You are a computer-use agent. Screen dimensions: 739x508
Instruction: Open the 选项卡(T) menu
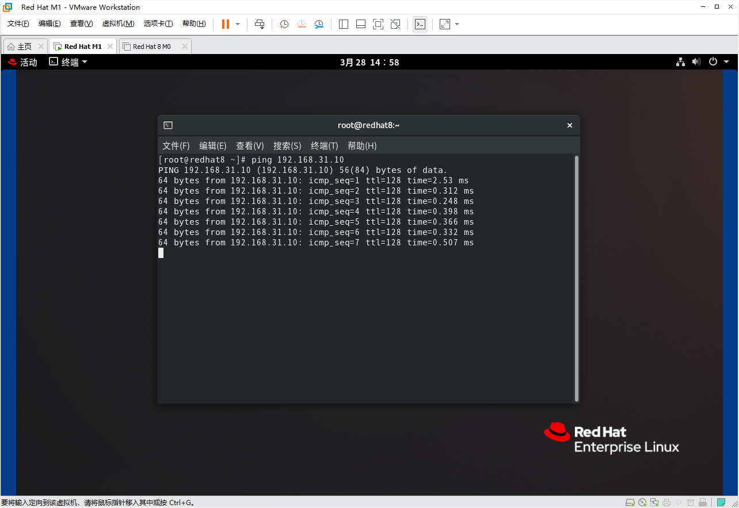click(158, 24)
